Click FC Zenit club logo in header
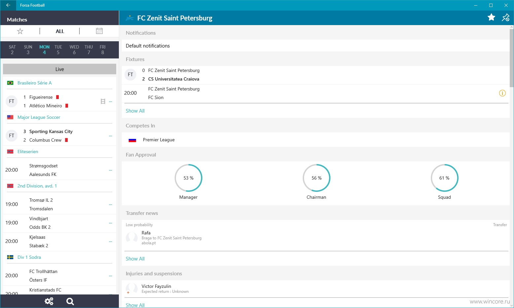 (129, 18)
